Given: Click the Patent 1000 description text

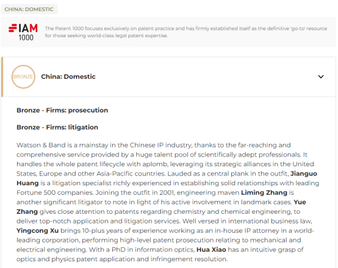Looking at the screenshot, I should click(x=186, y=32).
